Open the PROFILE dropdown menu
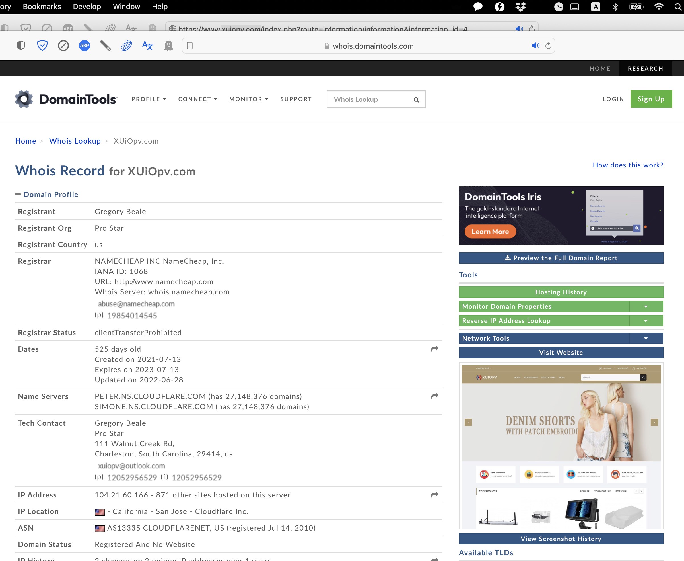684x561 pixels. pyautogui.click(x=149, y=99)
